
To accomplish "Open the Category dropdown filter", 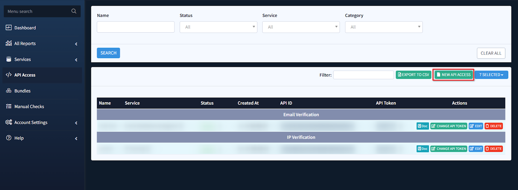I will click(384, 27).
